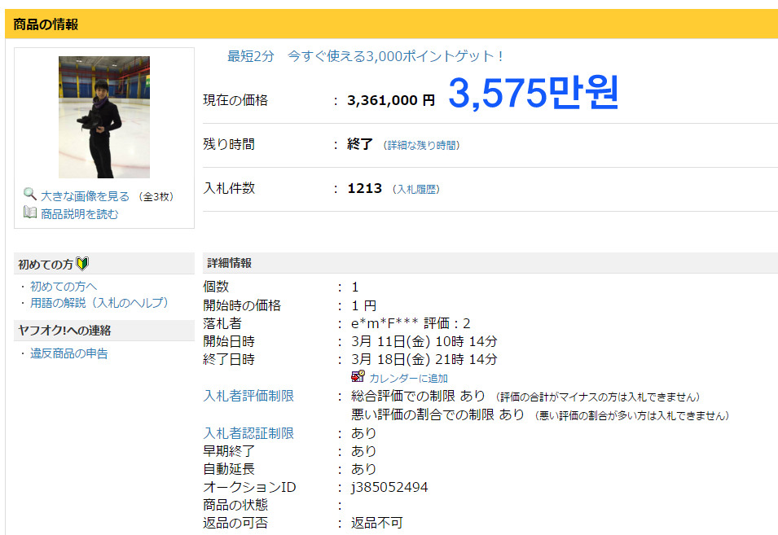Report item via 違反商品の申告 link
This screenshot has width=778, height=535.
tap(69, 353)
